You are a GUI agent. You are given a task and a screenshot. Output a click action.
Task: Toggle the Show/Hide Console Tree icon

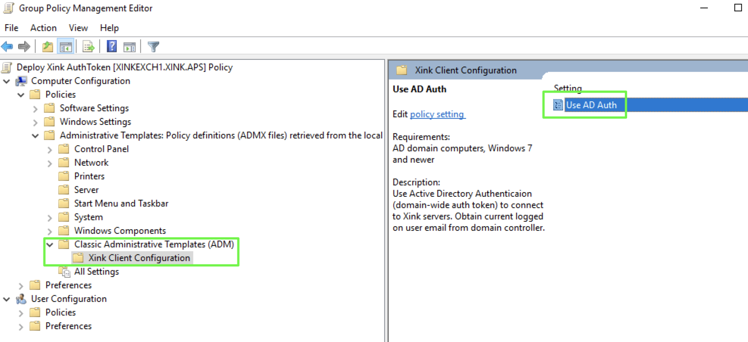point(65,46)
